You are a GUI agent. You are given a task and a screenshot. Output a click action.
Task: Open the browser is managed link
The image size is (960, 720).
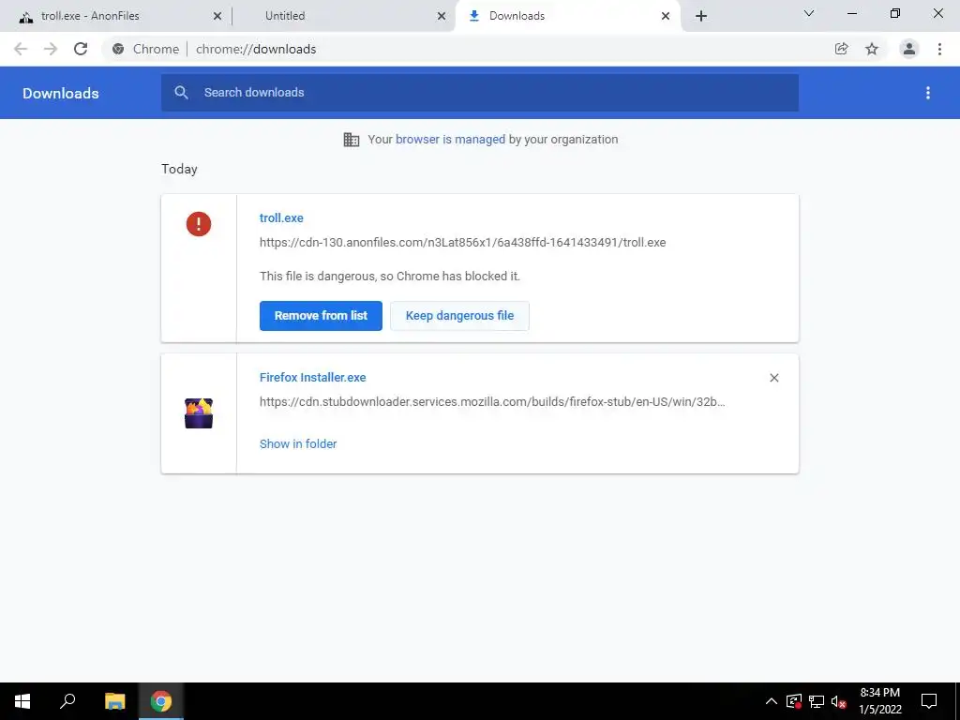(451, 140)
